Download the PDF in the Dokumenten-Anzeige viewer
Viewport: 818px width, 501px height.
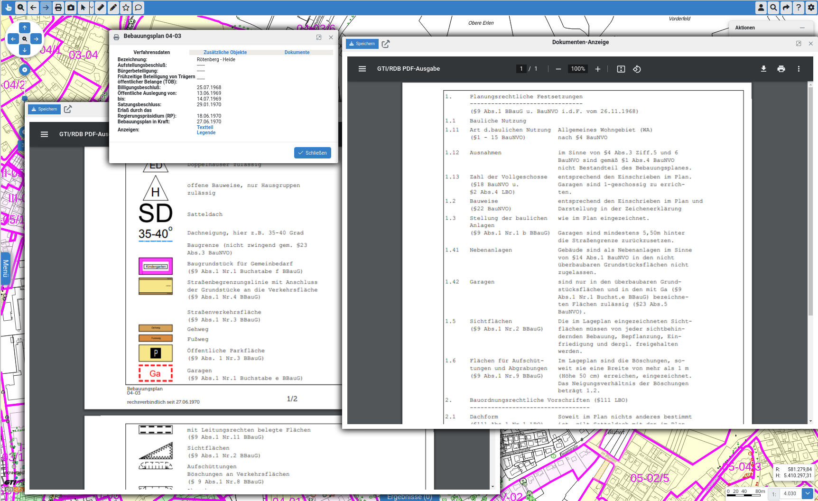[x=763, y=69]
